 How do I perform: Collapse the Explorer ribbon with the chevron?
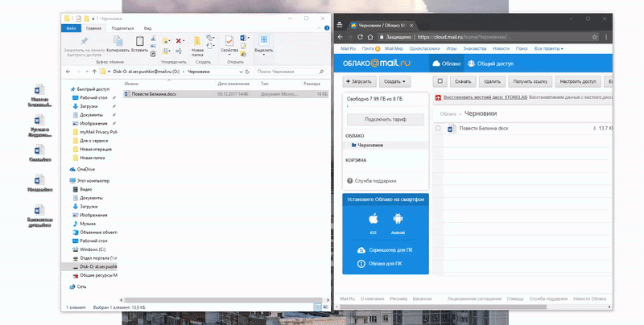(x=319, y=28)
